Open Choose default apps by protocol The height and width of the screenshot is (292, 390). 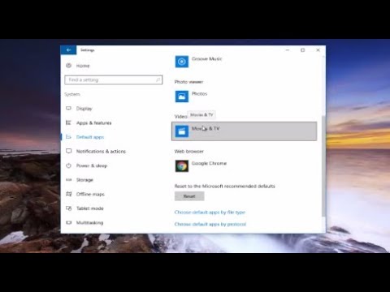tap(210, 224)
